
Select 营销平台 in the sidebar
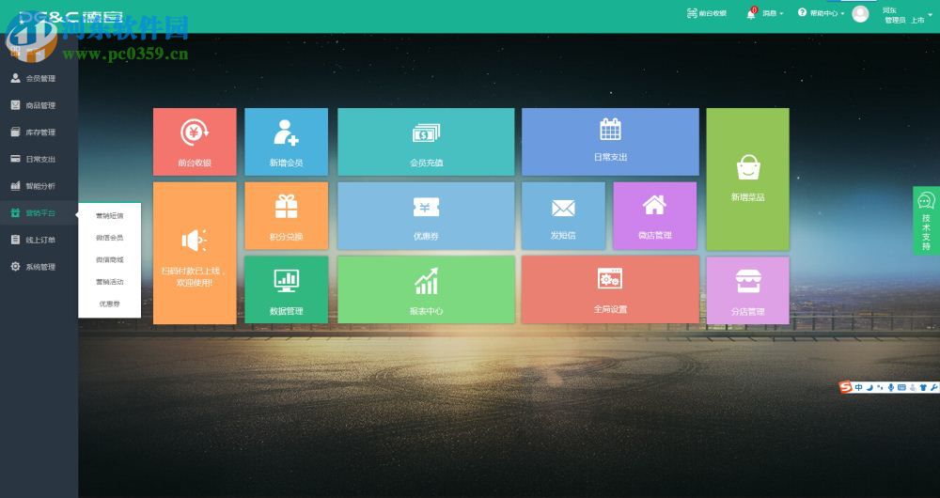(x=39, y=212)
